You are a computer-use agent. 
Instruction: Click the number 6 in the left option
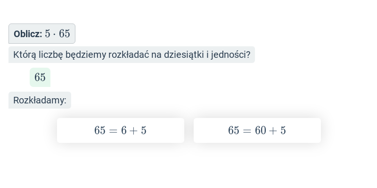[x=124, y=131]
